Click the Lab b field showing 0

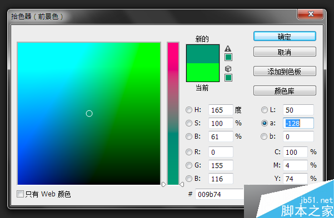tap(298, 136)
